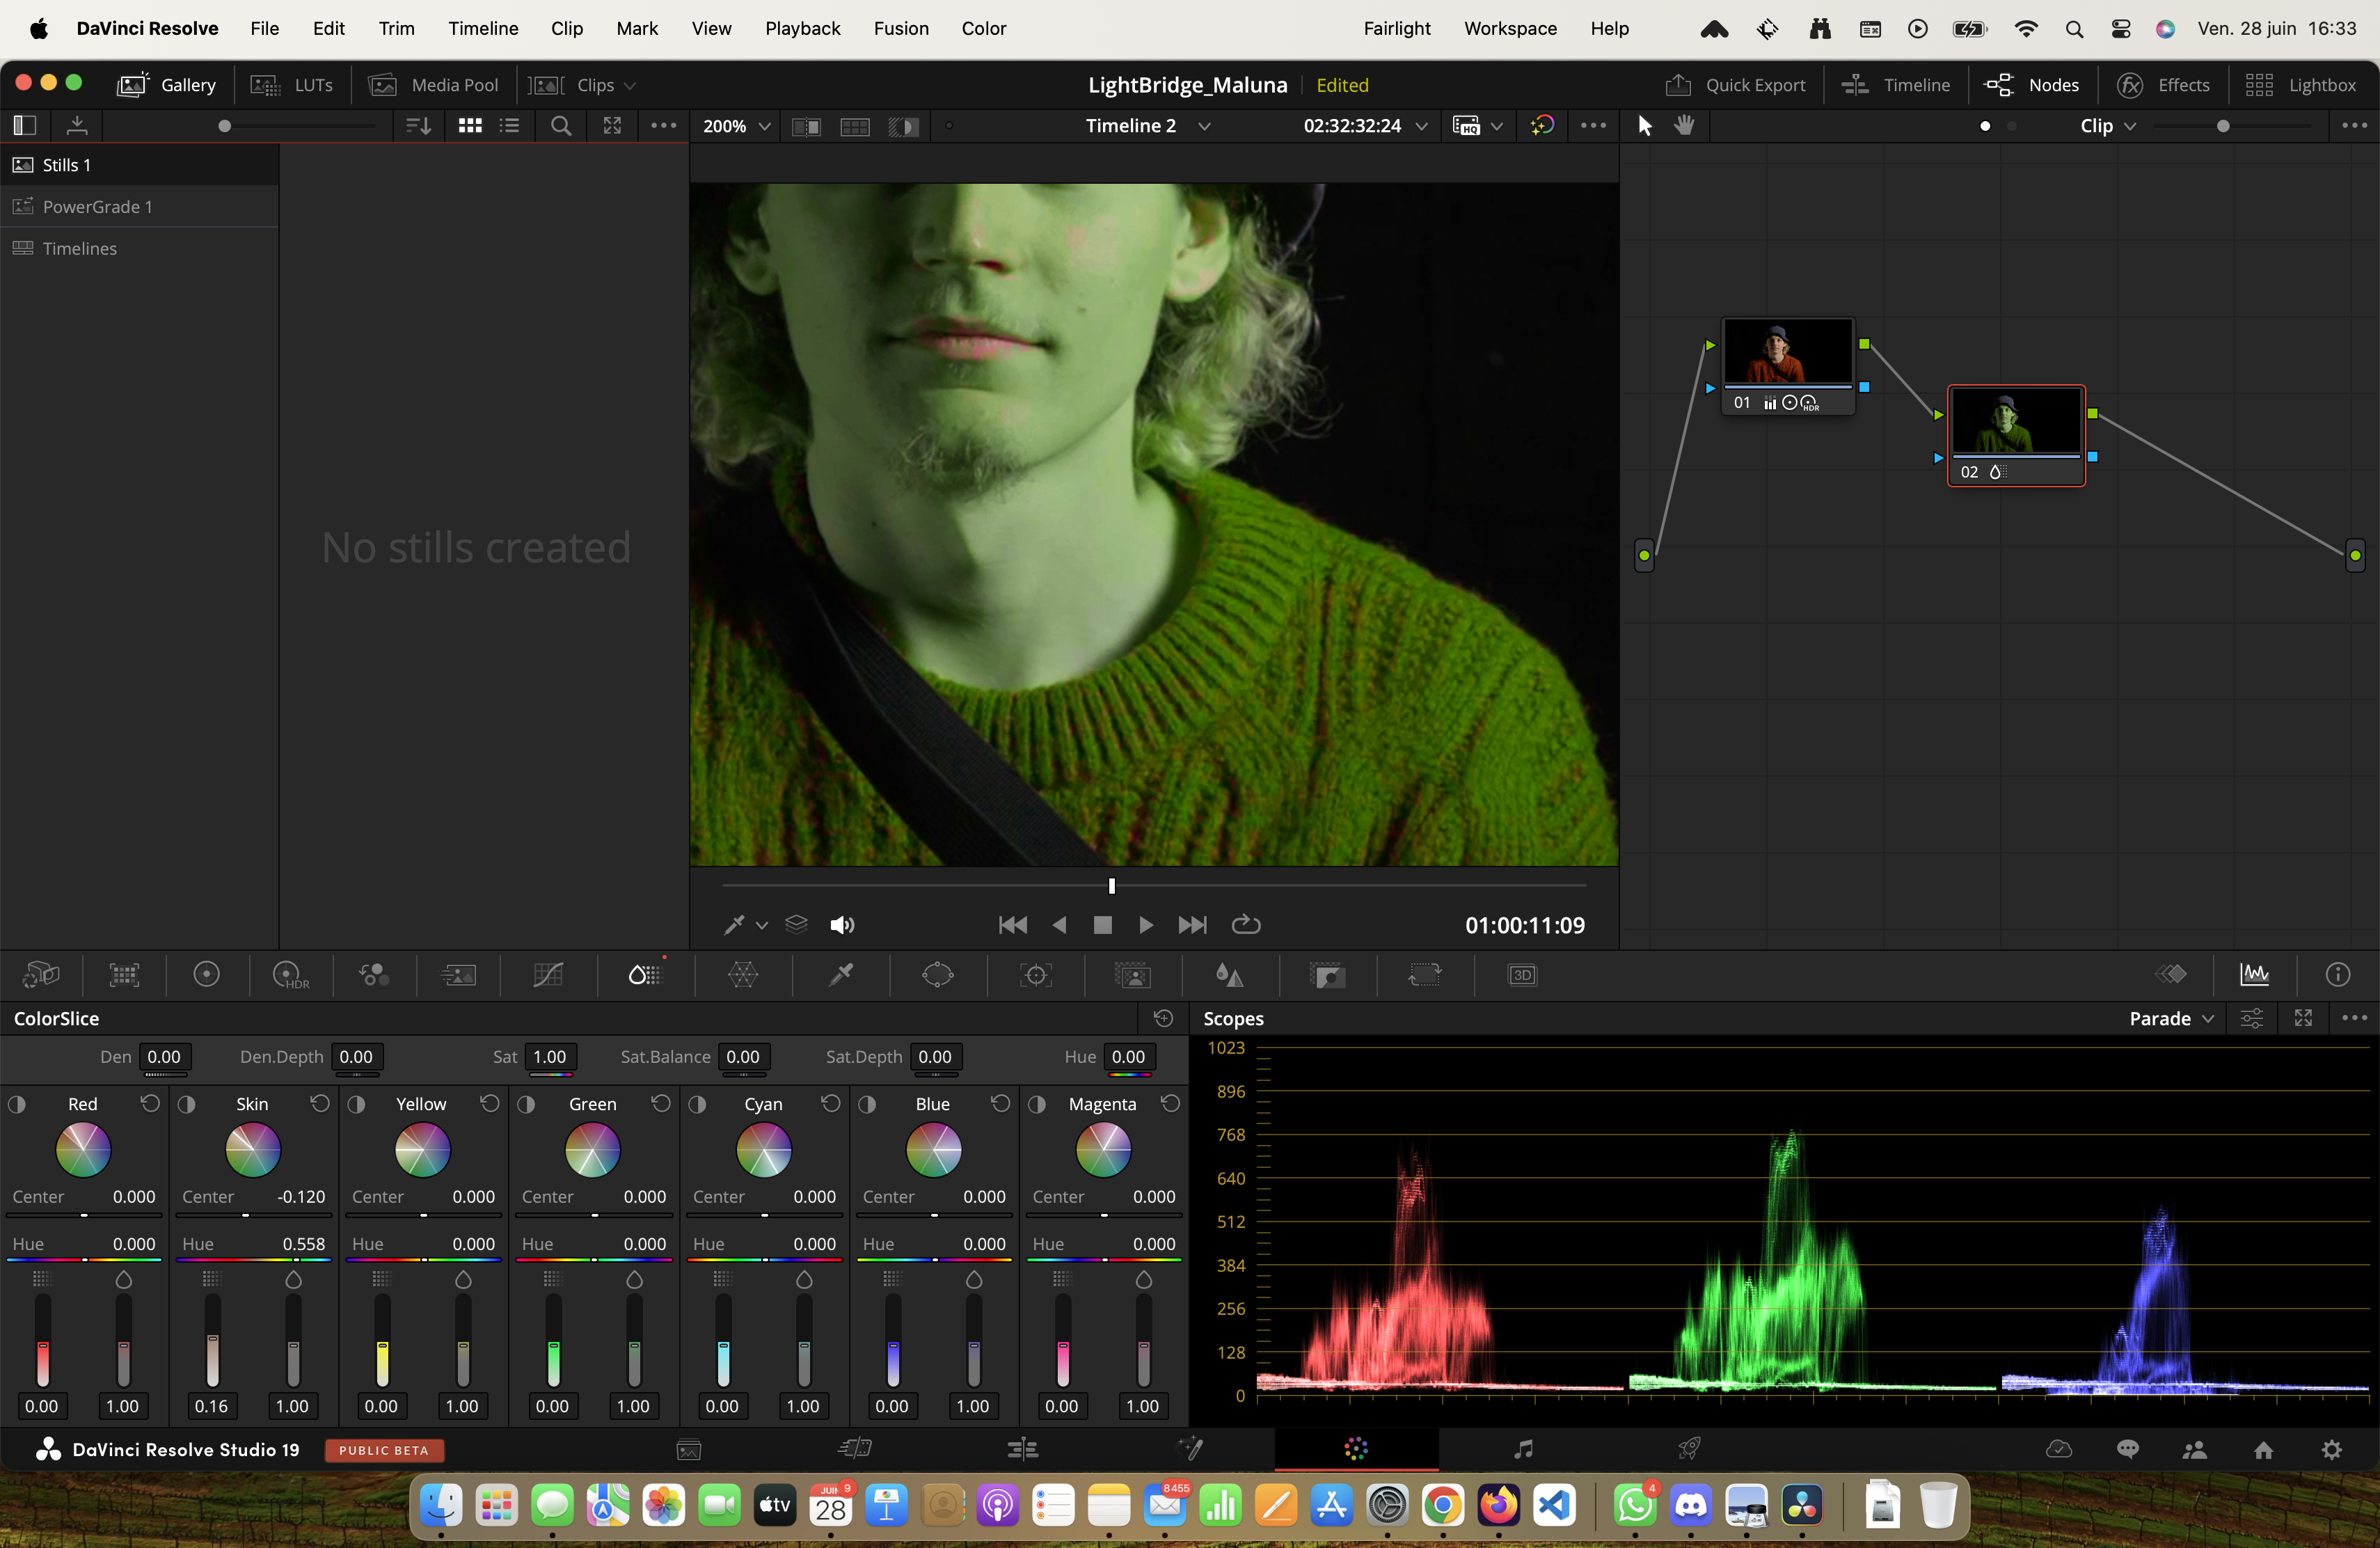Open the RGB Mixer palette
2380x1548 pixels.
374,975
